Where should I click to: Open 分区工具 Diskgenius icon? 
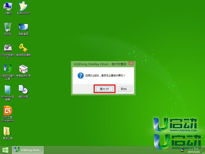8,114
